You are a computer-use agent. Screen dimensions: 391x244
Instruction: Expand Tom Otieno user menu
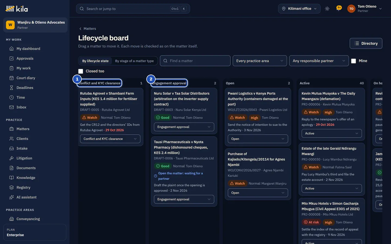coord(365,9)
